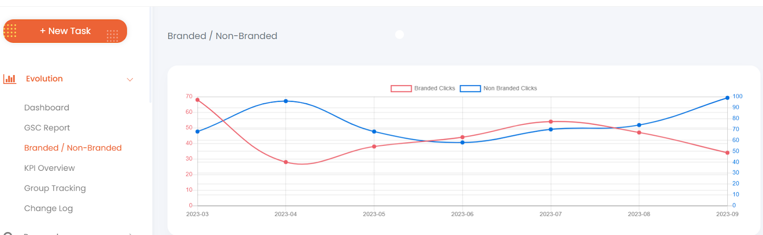Click the Branded Clicks point for 2023-03
763x235 pixels.
click(197, 100)
